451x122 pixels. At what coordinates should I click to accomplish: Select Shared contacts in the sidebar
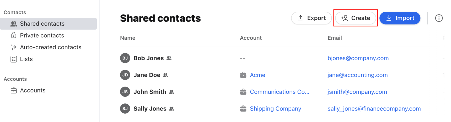point(49,24)
